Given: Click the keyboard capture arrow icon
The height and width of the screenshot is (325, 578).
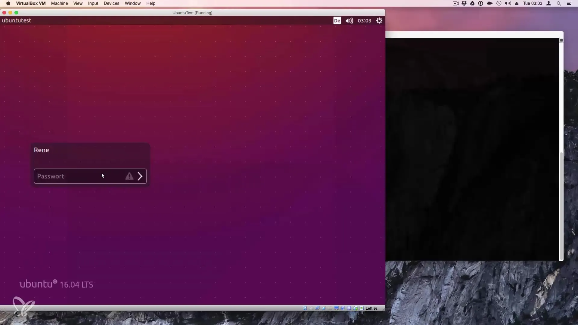Looking at the screenshot, I should pyautogui.click(x=362, y=308).
